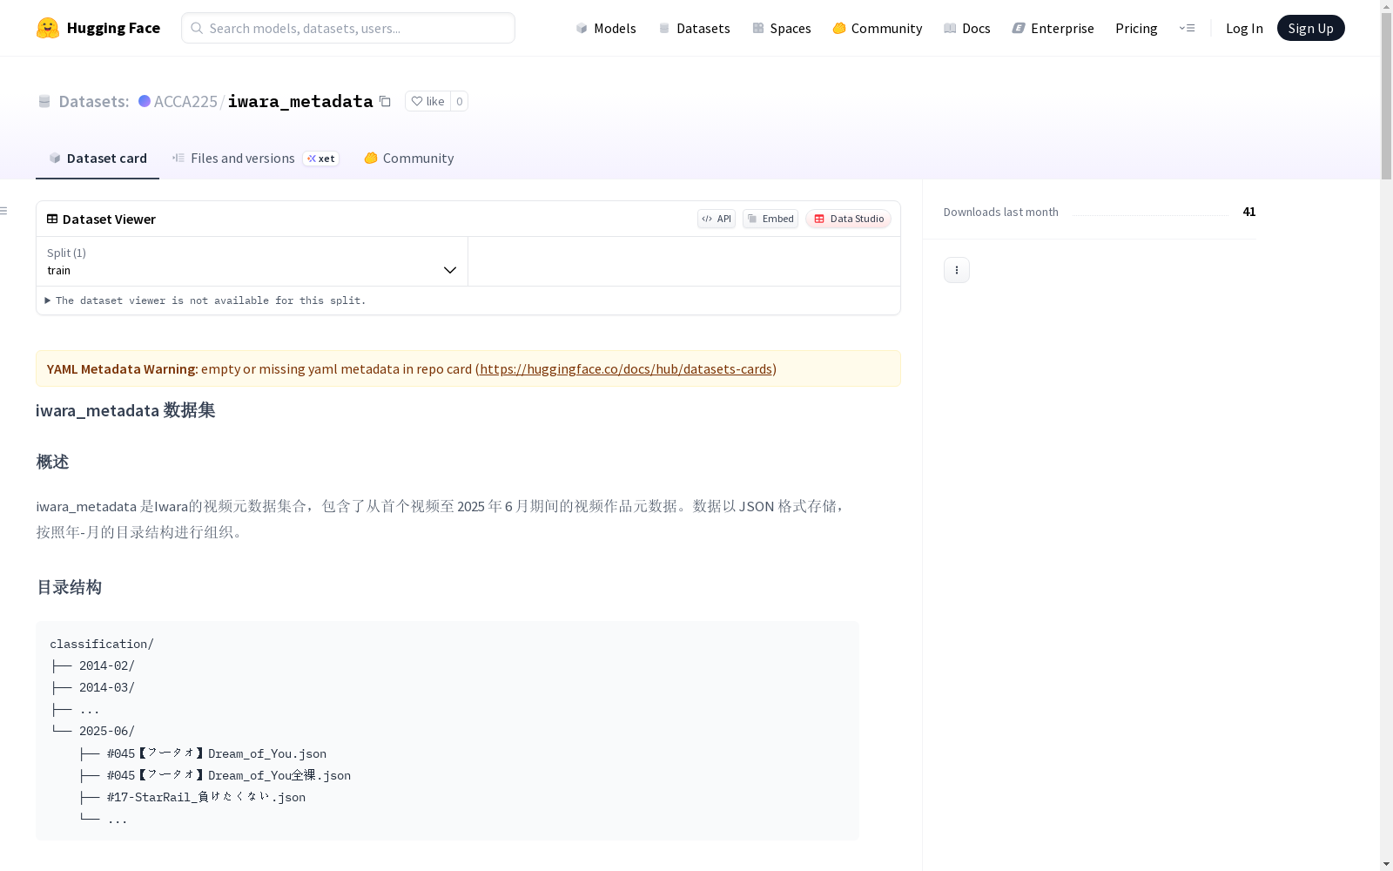
Task: Open Community in the top navigation
Action: 877,28
